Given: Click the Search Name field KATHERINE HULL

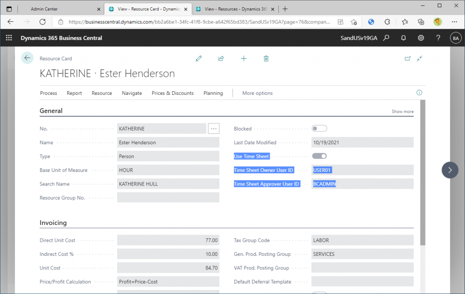Looking at the screenshot, I should click(x=168, y=184).
